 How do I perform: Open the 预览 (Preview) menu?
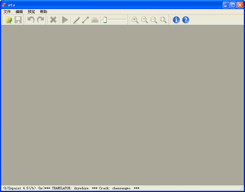point(31,12)
